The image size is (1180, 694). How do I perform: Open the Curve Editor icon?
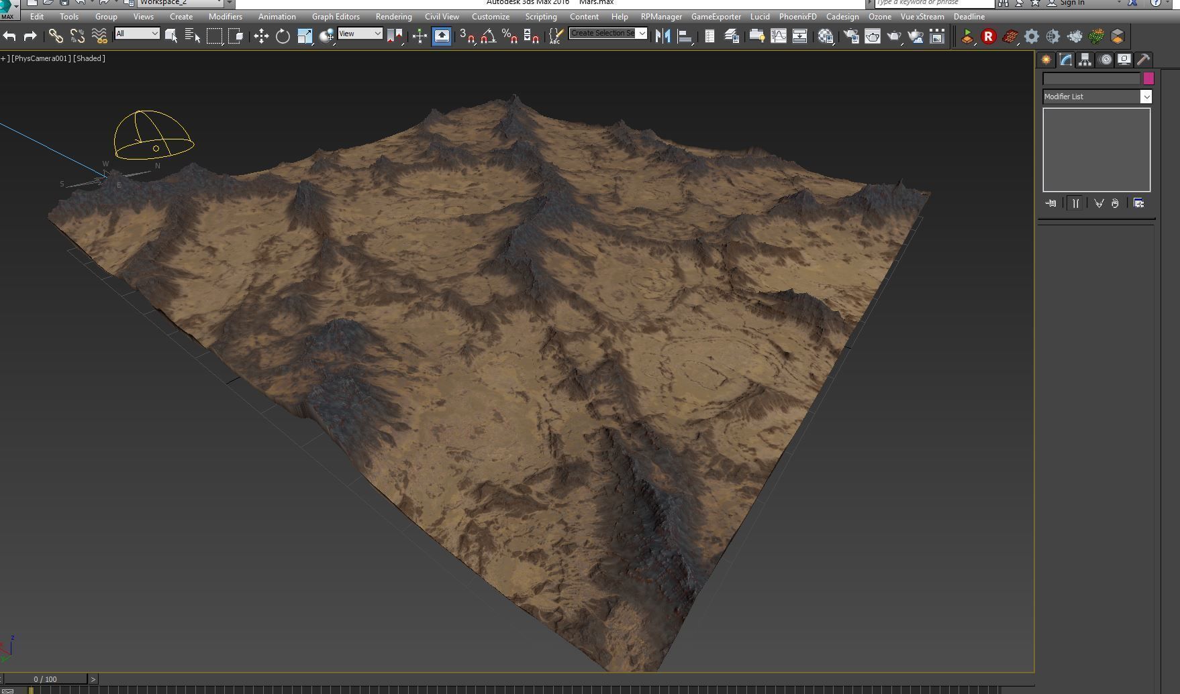(x=779, y=36)
